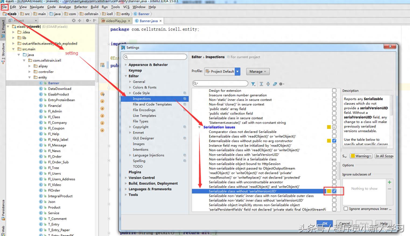Image resolution: width=410 pixels, height=236 pixels.
Task: Open the Project panel gear settings icon
Action: [87, 20]
